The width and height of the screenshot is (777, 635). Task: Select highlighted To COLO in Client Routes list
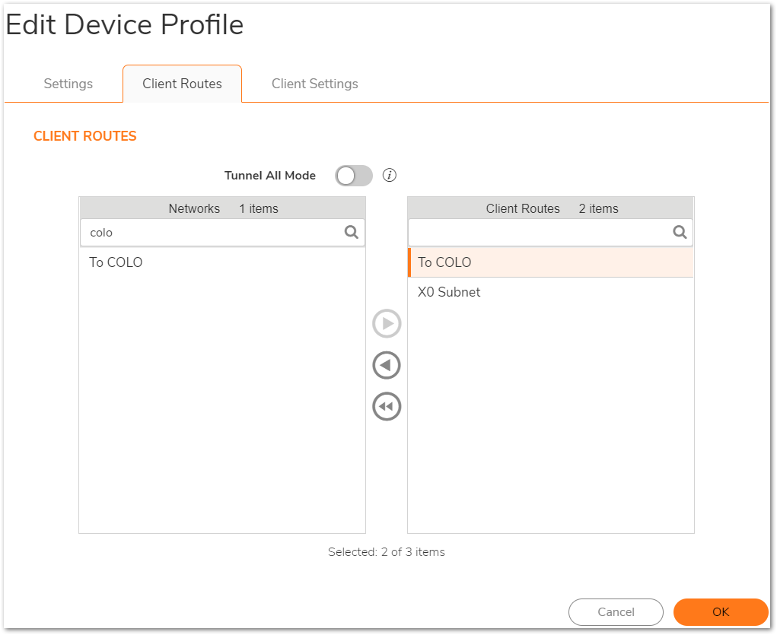550,262
